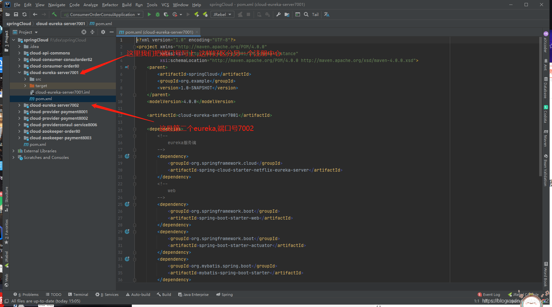Fold the dependencies tag at line 14

tap(134, 129)
